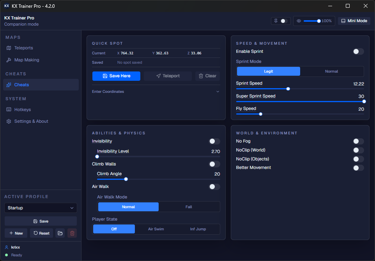375x261 pixels.
Task: Click the red delete profile trash icon
Action: point(72,233)
